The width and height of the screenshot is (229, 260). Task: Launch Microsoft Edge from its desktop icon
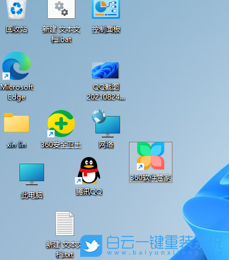[x=16, y=66]
